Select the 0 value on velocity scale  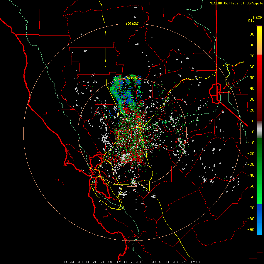(x=253, y=132)
